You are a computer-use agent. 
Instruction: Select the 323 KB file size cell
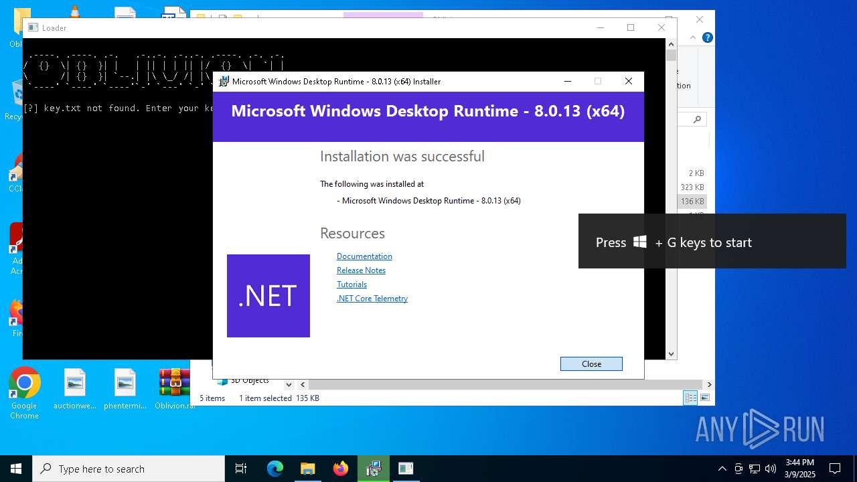click(692, 187)
